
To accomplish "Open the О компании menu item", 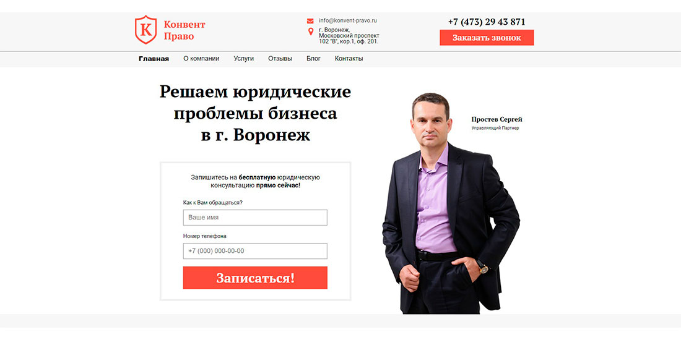I will point(201,59).
